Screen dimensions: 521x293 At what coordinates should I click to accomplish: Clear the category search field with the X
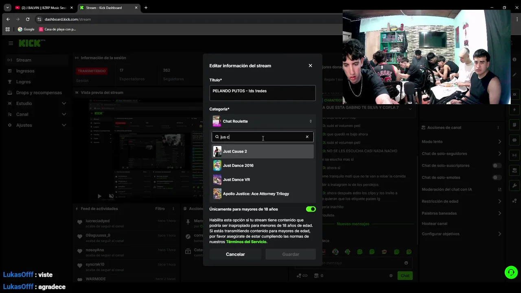click(307, 137)
